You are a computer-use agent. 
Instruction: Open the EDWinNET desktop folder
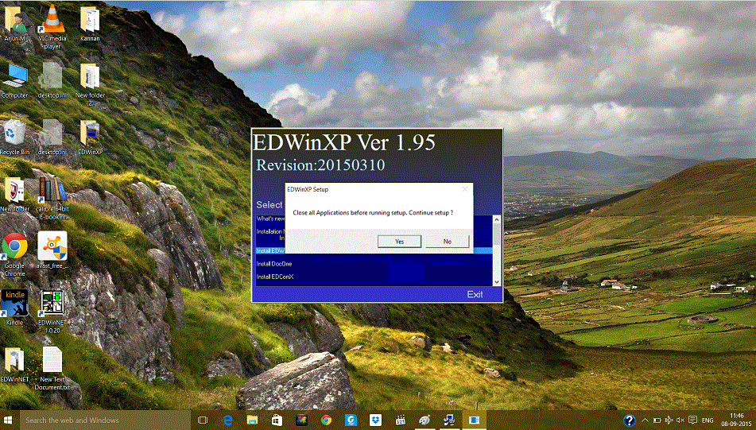tap(14, 364)
